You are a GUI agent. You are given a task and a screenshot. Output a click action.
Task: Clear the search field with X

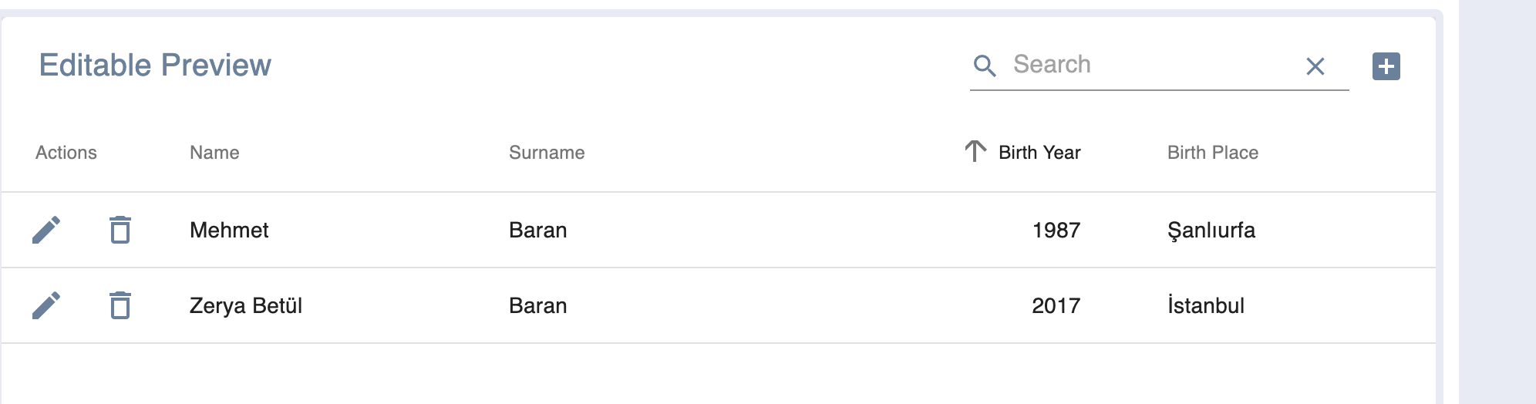[1315, 66]
